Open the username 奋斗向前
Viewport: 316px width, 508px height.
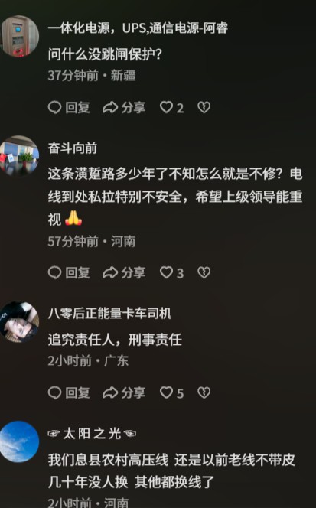tap(73, 148)
